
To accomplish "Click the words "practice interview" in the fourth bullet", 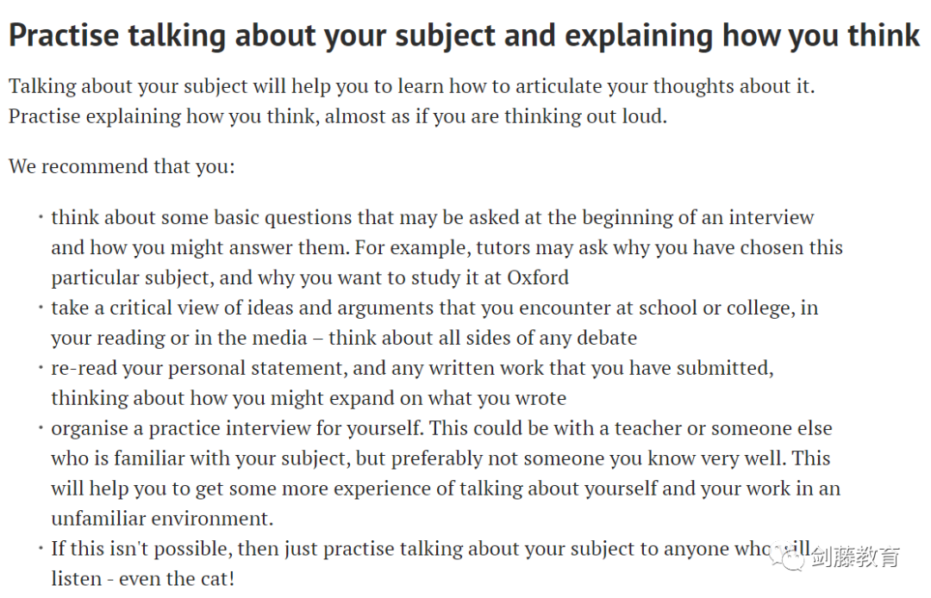I will tap(228, 428).
